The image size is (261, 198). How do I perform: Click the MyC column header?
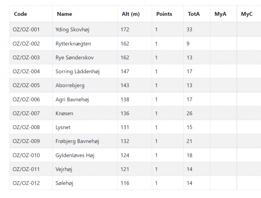[247, 14]
